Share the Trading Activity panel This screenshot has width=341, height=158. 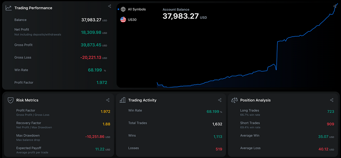220,100
